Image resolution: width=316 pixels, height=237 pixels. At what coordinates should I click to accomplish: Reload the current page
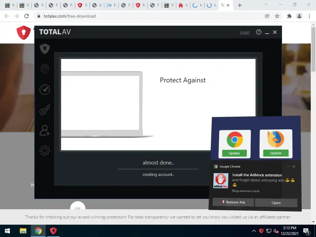27,16
